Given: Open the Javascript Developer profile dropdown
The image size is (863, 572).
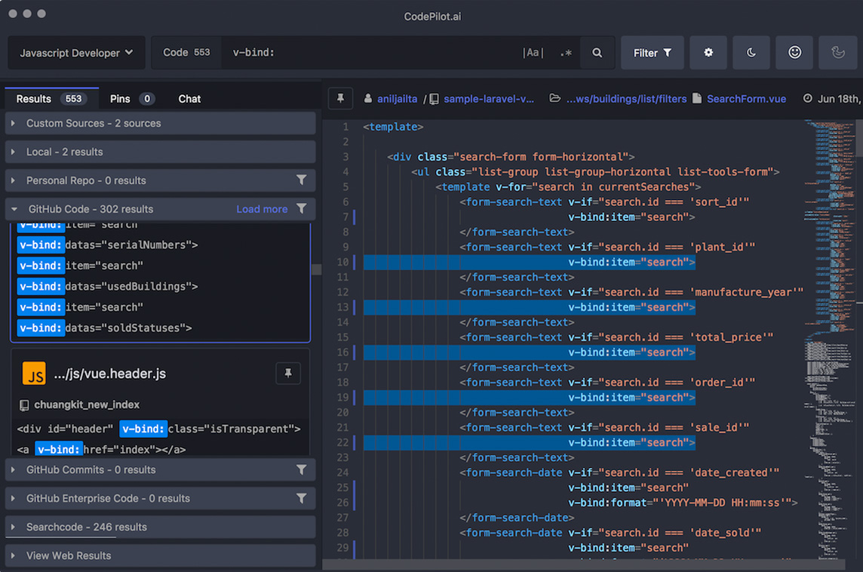Looking at the screenshot, I should [x=76, y=53].
